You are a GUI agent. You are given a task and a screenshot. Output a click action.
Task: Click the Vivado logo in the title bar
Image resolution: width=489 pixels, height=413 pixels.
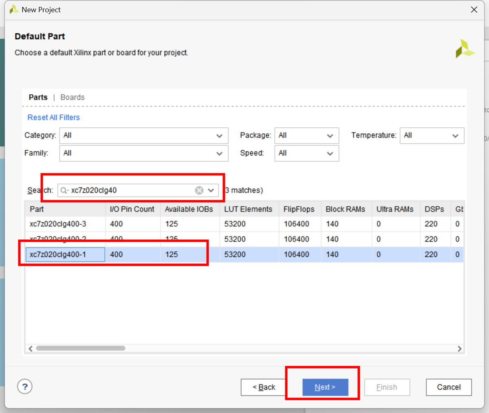pos(14,9)
